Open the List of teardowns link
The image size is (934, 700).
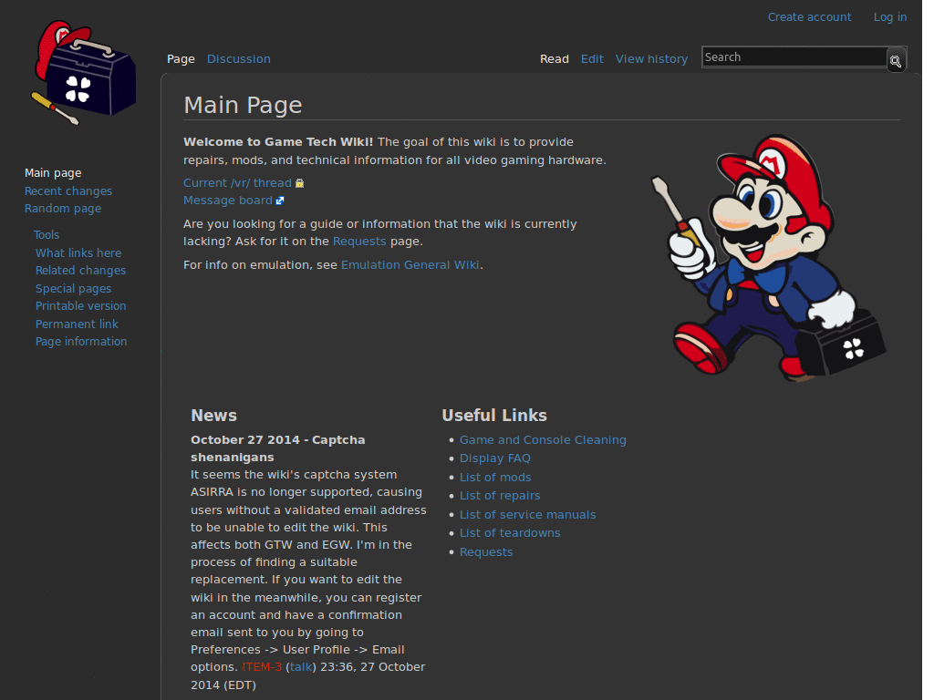[510, 533]
